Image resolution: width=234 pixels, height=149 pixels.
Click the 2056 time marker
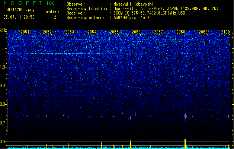pyautogui.click(x=136, y=32)
